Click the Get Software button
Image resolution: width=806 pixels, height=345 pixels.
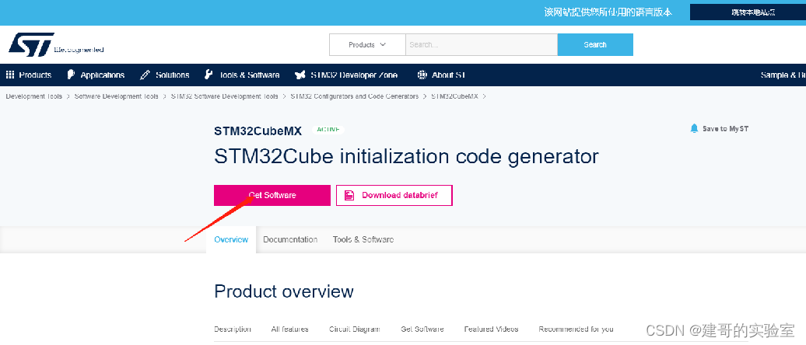click(272, 195)
